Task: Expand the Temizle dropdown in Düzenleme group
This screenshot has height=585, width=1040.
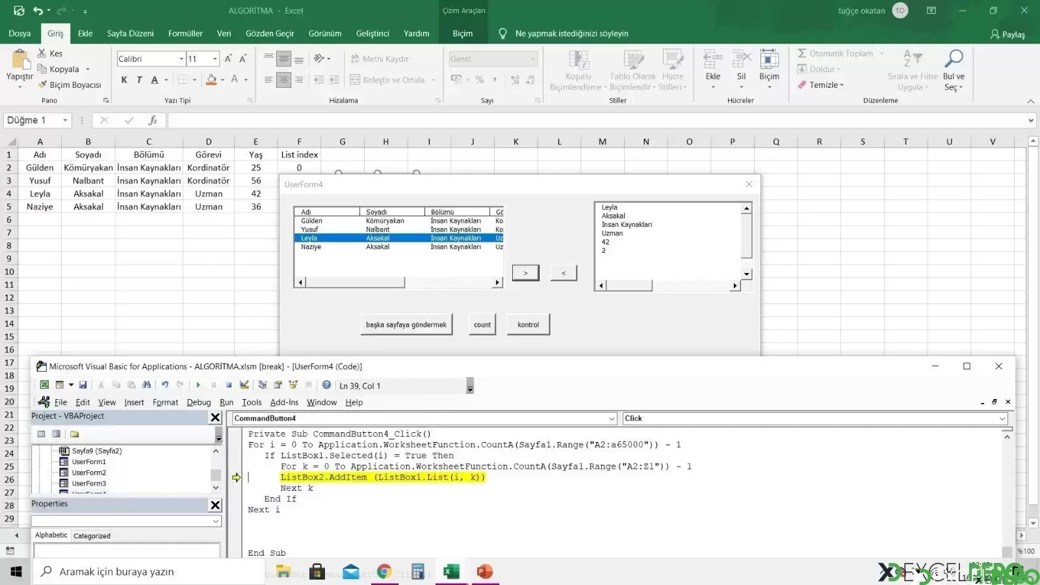Action: [842, 85]
